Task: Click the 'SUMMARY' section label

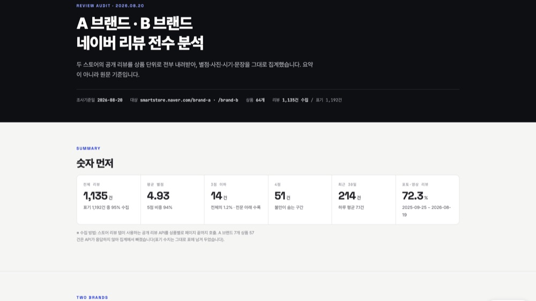Action: [x=88, y=148]
